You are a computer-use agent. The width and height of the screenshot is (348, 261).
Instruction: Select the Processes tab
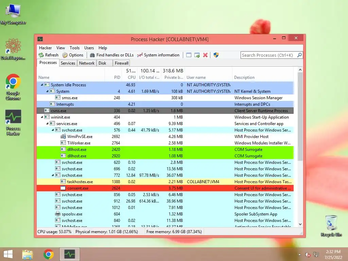pos(48,63)
